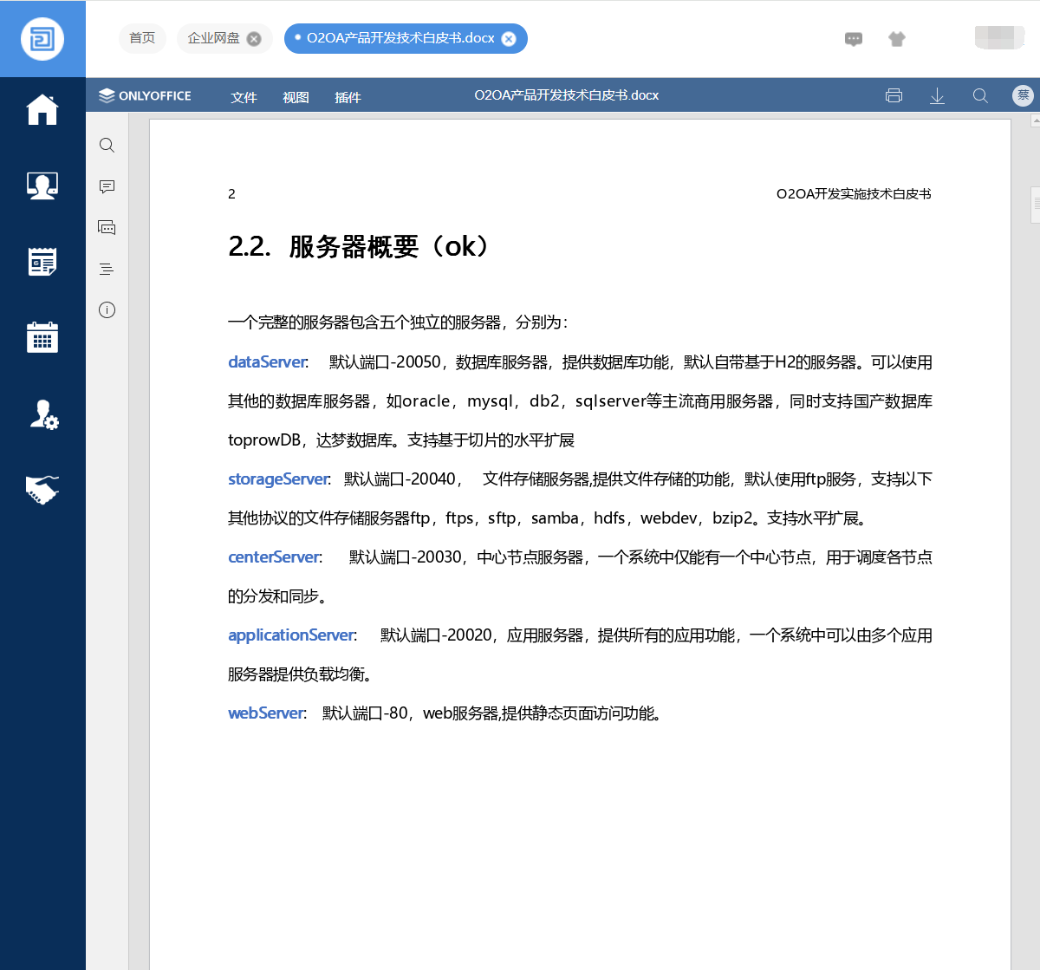Open the calendar icon in left sidebar
The height and width of the screenshot is (970, 1040).
pyautogui.click(x=42, y=337)
